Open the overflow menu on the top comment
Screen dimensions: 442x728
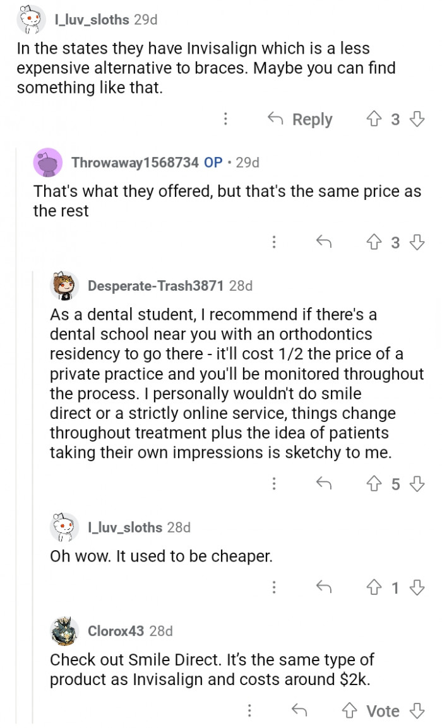225,119
